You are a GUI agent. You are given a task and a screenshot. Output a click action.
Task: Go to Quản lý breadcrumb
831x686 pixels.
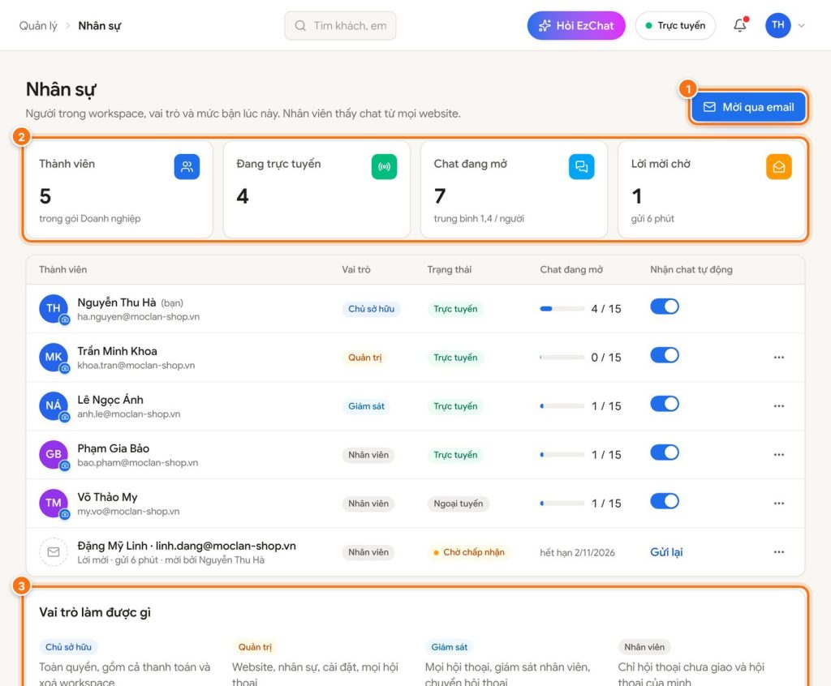tap(38, 25)
